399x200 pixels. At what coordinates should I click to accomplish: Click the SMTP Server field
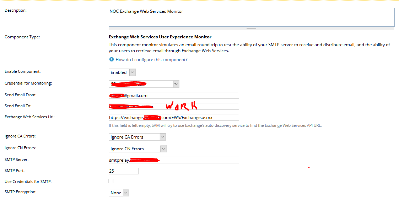[x=174, y=160]
